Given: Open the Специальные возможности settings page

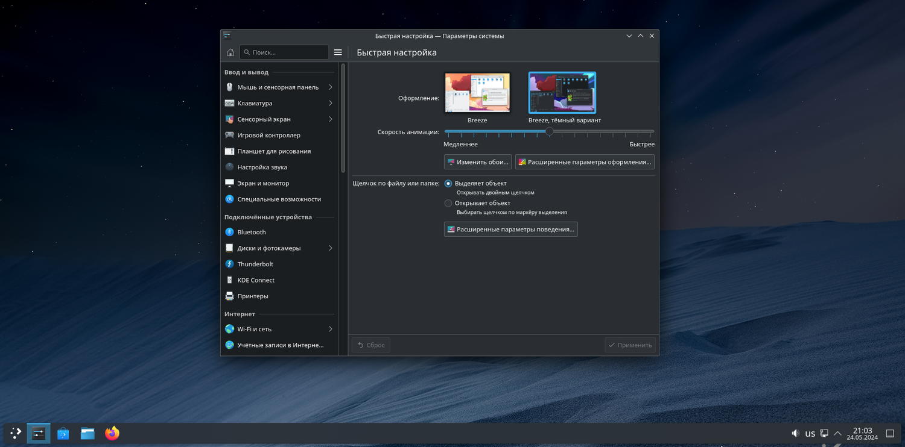Looking at the screenshot, I should coord(279,199).
